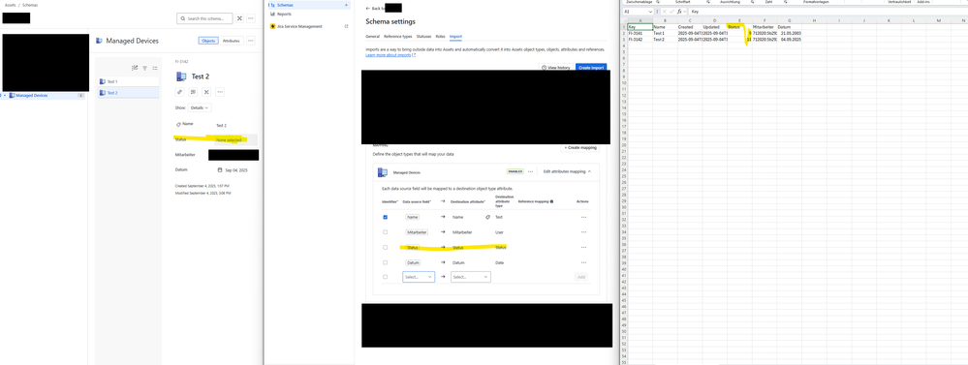Open more actions menu for Test 2 object
The height and width of the screenshot is (365, 968).
(220, 92)
